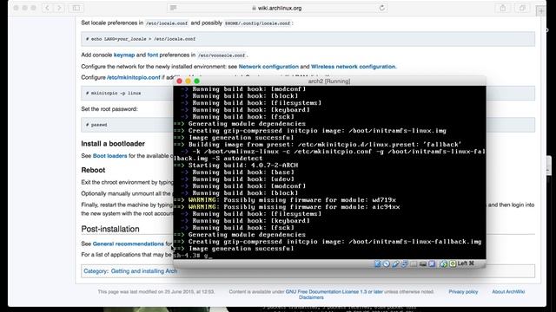
Task: Open the /etc/mkinitcpio.conf link
Action: (x=133, y=77)
